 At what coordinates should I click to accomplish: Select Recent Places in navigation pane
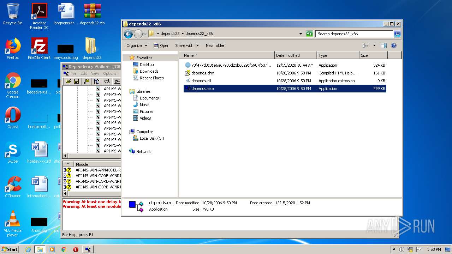click(x=151, y=78)
